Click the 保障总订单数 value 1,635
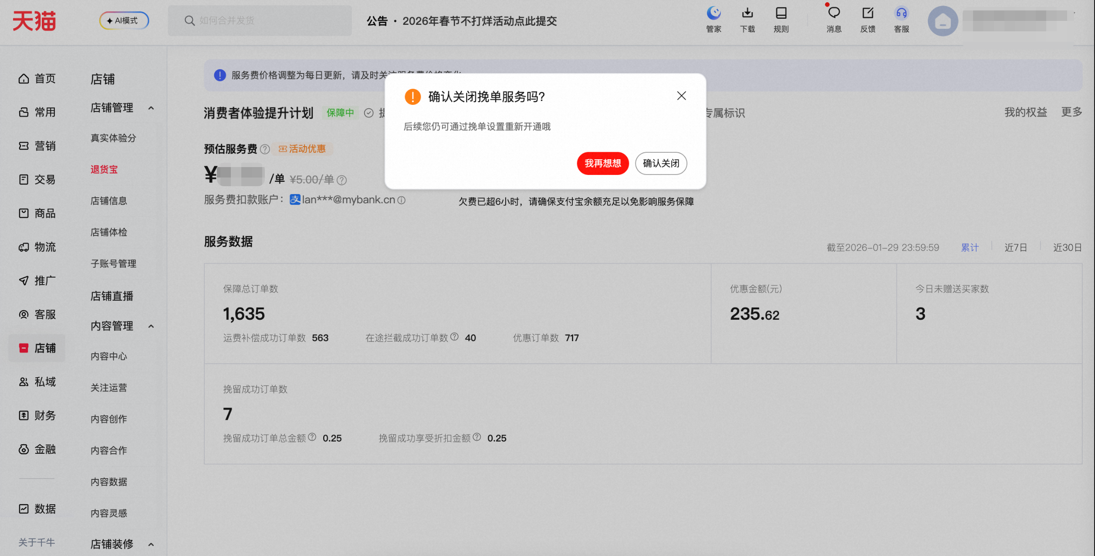Image resolution: width=1095 pixels, height=556 pixels. (244, 314)
